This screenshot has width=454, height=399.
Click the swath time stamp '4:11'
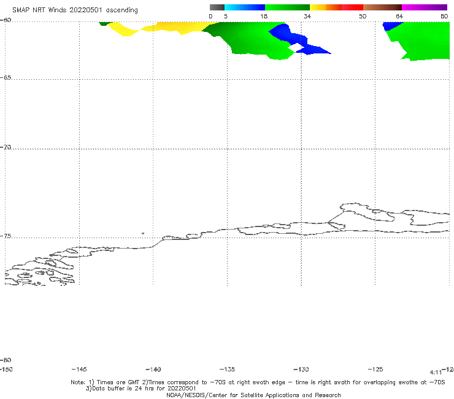436,373
